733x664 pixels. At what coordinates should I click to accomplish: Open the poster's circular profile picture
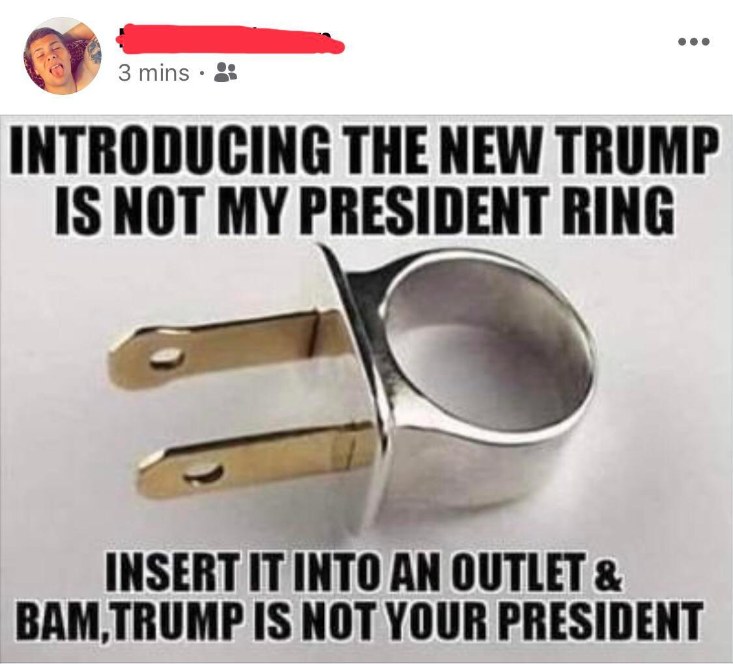63,56
